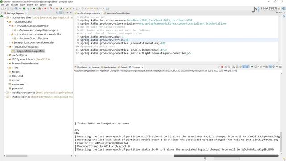Screen dimensions: 286x161
Task: Close the application.properties editor tab
Action: pos(101,13)
